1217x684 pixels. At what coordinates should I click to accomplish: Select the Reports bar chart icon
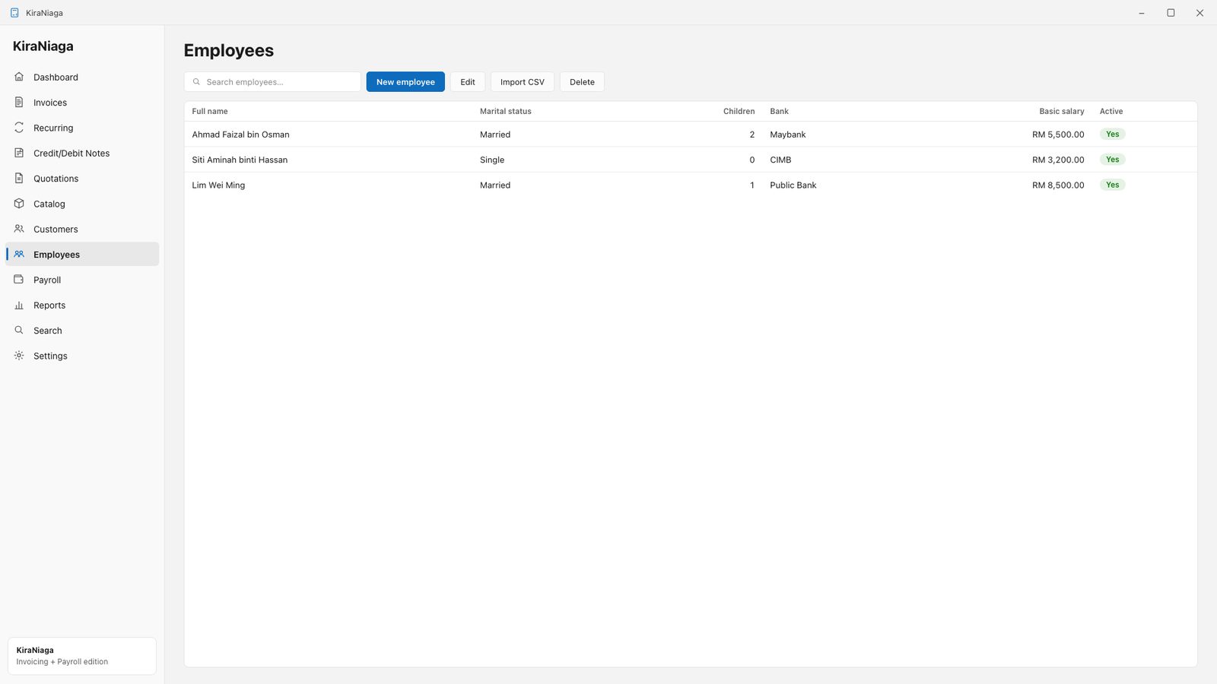(x=19, y=305)
